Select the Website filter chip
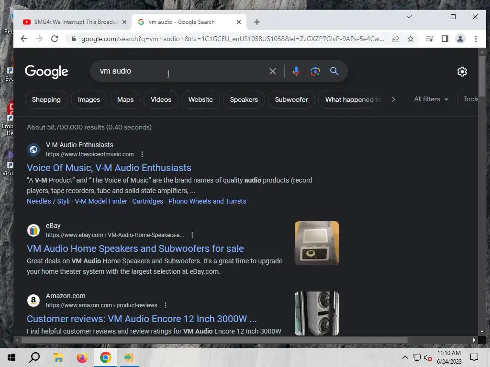Viewport: 490px width, 367px height. (x=200, y=99)
